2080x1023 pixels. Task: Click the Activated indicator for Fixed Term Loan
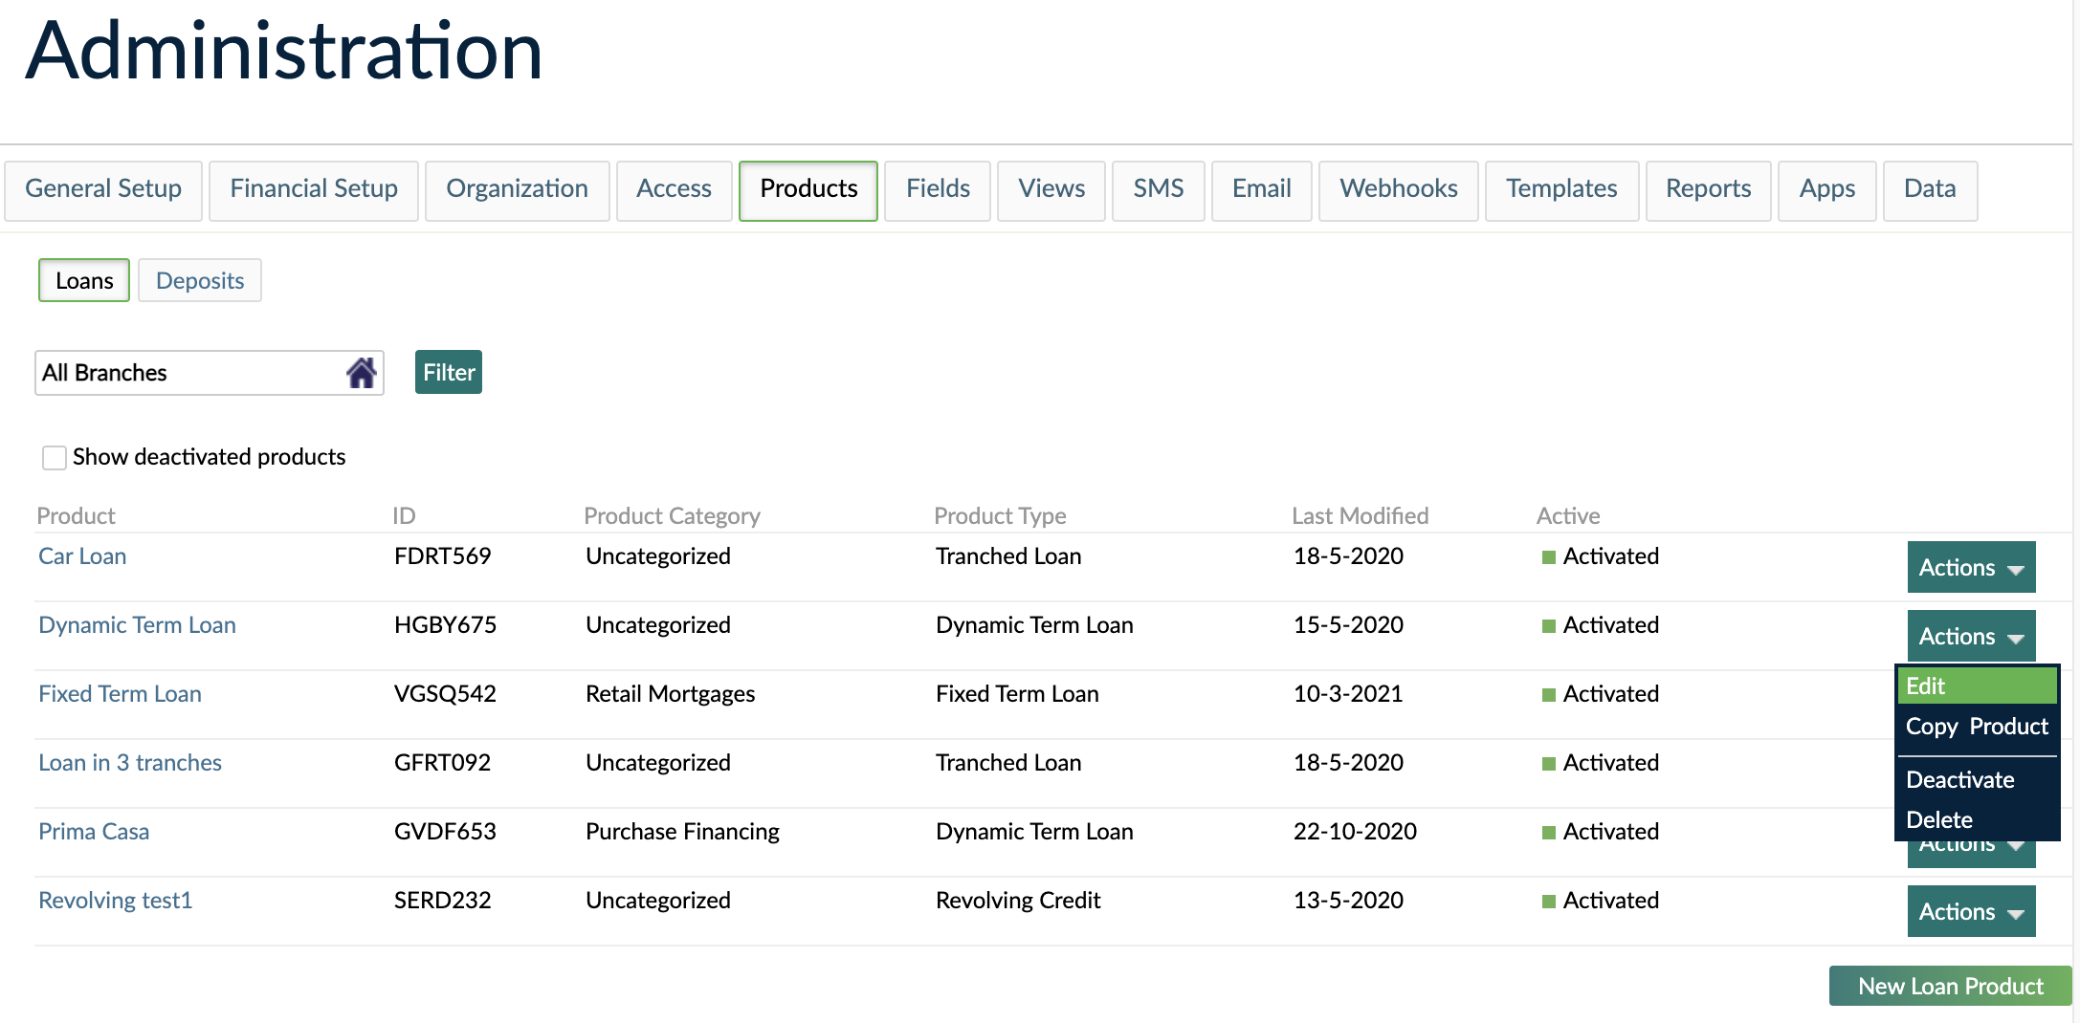pyautogui.click(x=1547, y=693)
